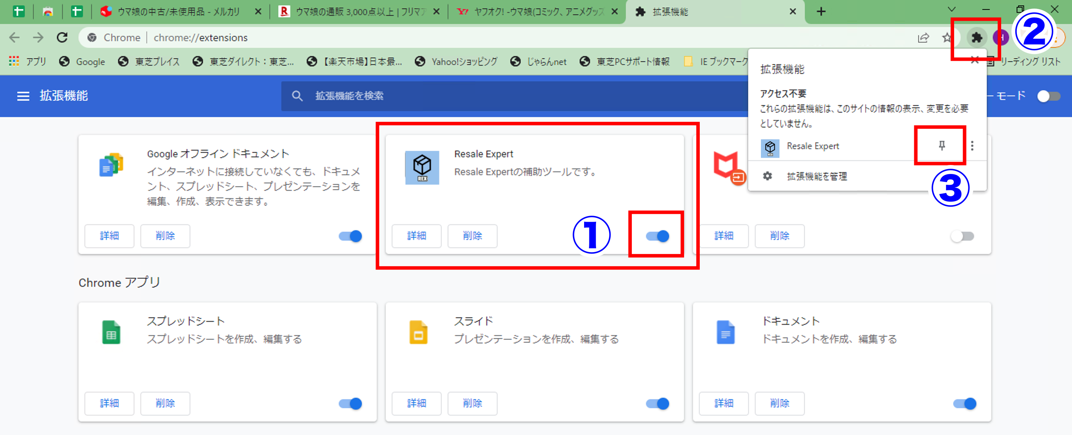Screen dimensions: 1072x435
Task: Close the 拡張機能 tab
Action: 793,12
